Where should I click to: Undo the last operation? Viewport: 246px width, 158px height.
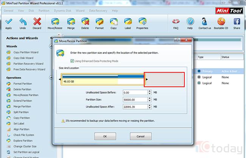tap(23, 22)
